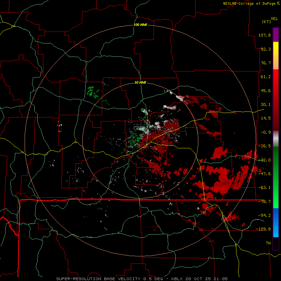Click the -78.7 velocity scale value
This screenshot has height=281, width=281.
point(264,202)
